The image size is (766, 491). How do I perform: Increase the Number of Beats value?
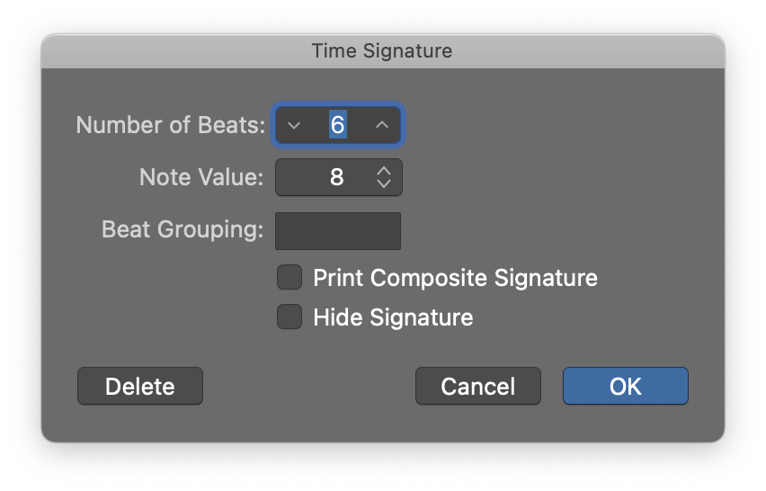[x=382, y=125]
